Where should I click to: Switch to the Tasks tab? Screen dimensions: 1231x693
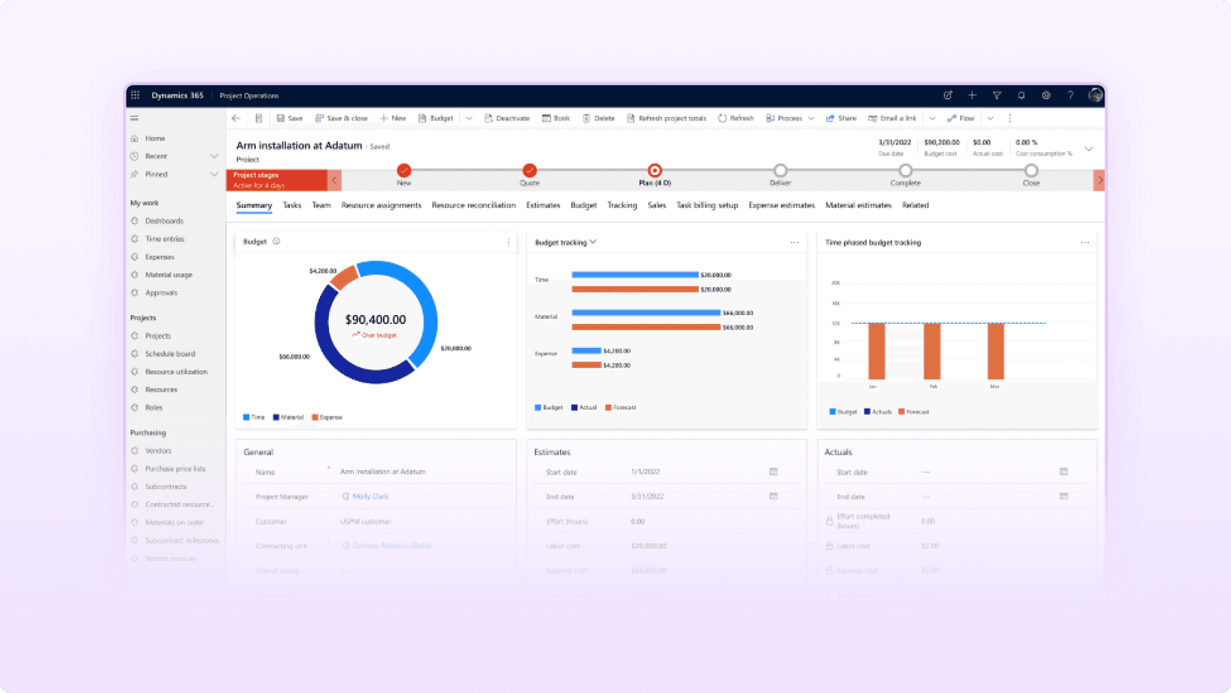(x=292, y=205)
